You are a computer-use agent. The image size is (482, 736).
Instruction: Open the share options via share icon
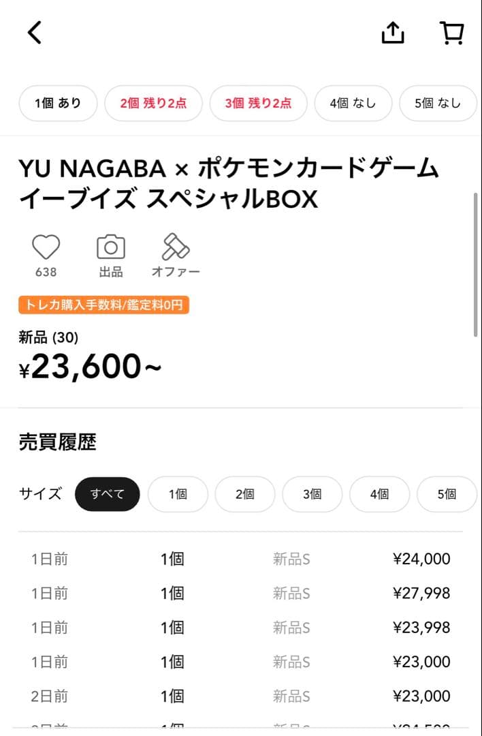392,32
